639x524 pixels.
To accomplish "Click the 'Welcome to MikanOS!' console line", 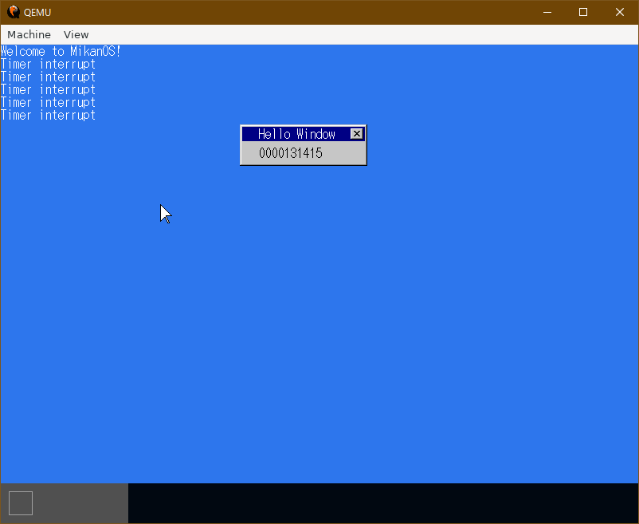I will click(x=61, y=51).
